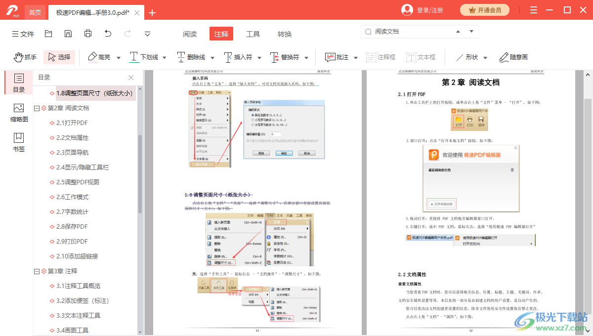Open Replace options dropdown arrow
593x336 pixels.
click(x=306, y=58)
